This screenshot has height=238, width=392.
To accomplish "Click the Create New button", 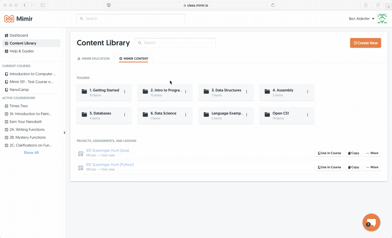I will click(366, 43).
